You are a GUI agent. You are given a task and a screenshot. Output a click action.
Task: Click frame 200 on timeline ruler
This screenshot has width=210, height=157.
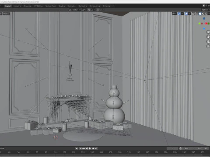157,152
